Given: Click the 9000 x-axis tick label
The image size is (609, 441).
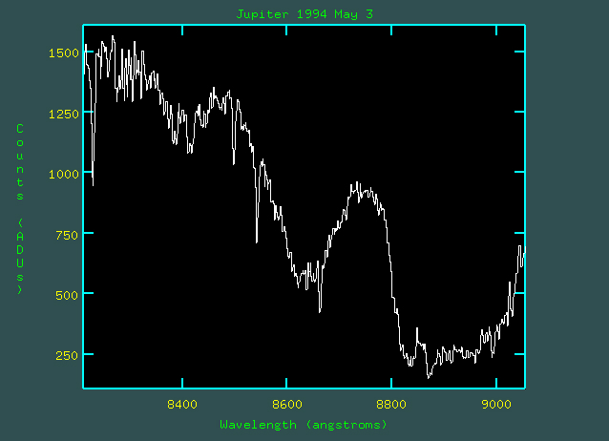Looking at the screenshot, I should point(496,405).
